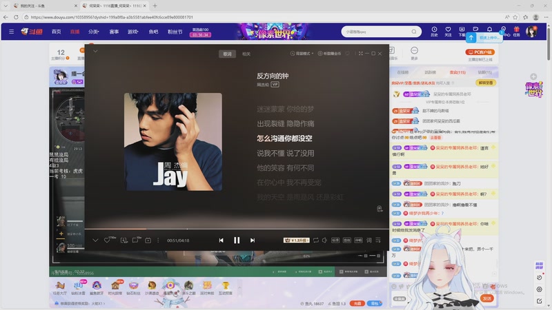552x310 pixels.
Task: Enter fullscreen mode in the music player
Action: (x=361, y=54)
